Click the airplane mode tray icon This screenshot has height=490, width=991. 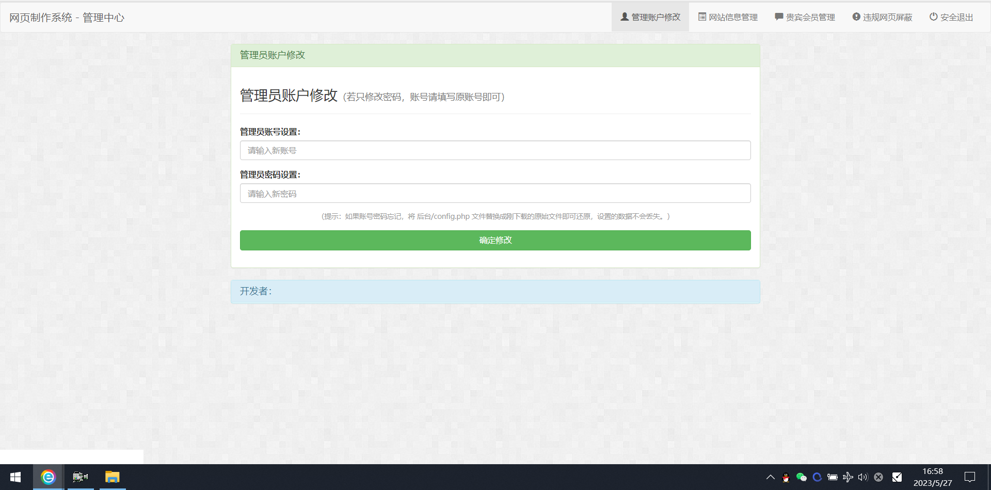848,477
